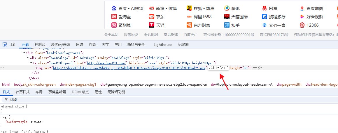The height and width of the screenshot is (133, 338).
Task: Open the 东方财富 site icon
Action: 189,25
